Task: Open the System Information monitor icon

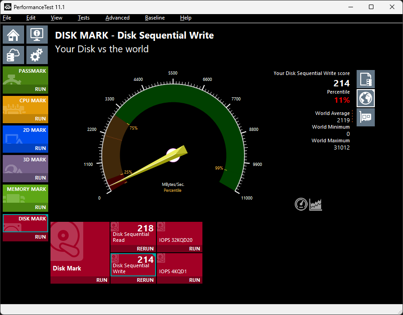Action: tap(37, 34)
